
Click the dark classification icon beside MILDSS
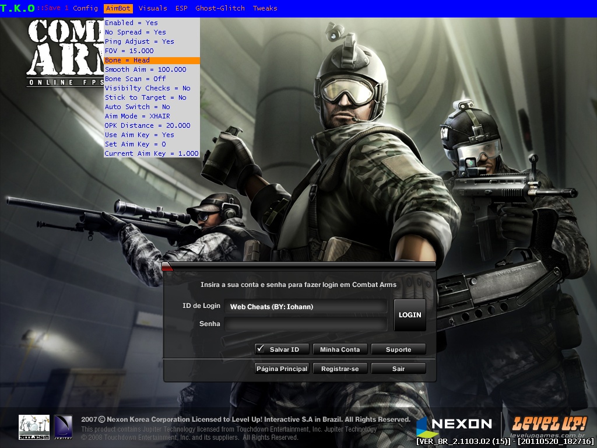tap(62, 425)
